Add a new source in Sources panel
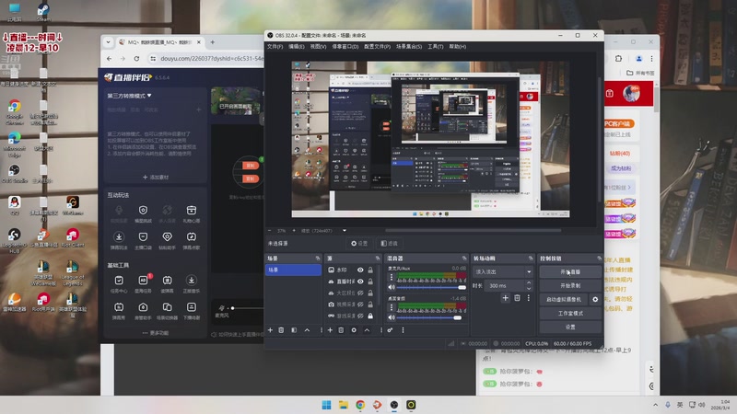Screen dimensions: 737x414 click(330, 330)
